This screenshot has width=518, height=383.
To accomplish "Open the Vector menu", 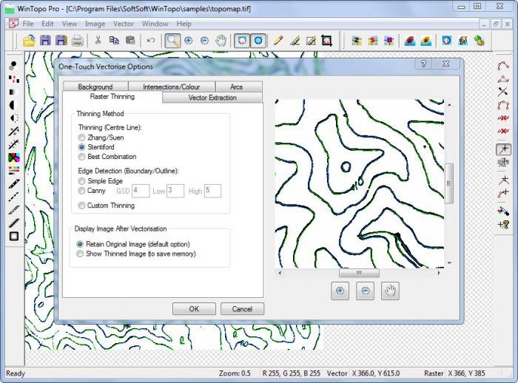I will pos(124,24).
